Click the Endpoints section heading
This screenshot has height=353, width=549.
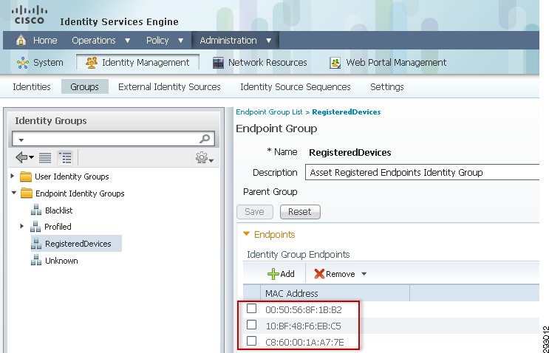tap(275, 234)
